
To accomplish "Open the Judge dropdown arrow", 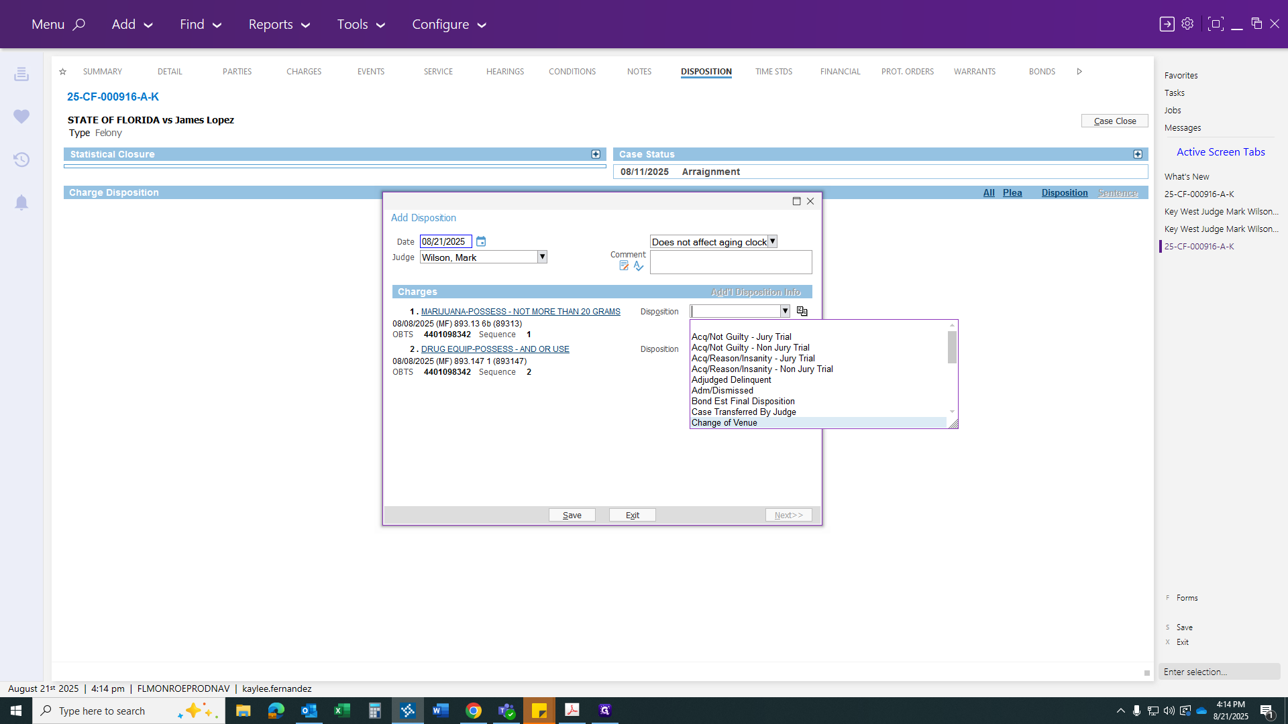I will click(542, 257).
